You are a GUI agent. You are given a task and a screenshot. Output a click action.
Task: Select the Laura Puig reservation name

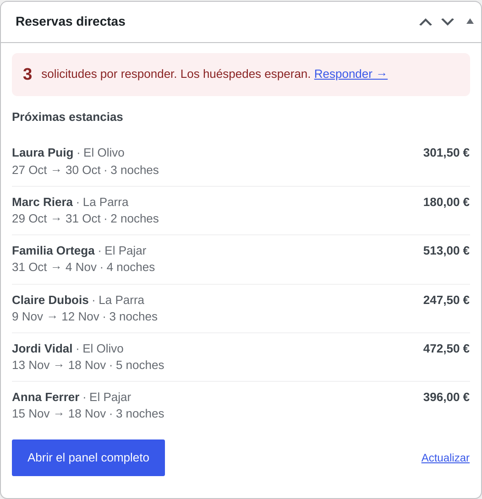pos(43,152)
